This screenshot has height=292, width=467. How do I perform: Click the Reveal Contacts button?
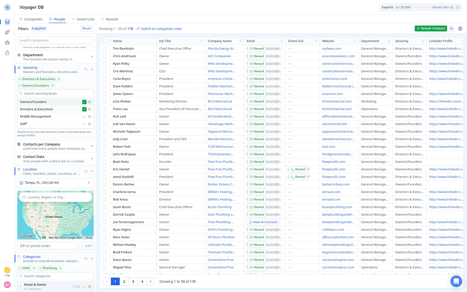431,29
